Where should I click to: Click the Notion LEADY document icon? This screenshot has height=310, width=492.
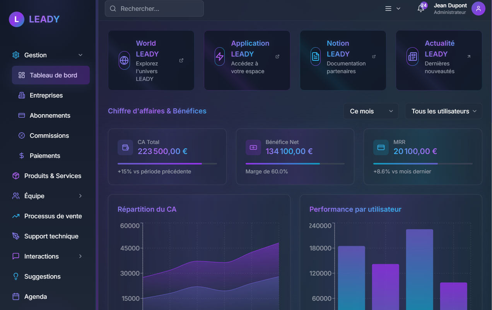(x=316, y=57)
